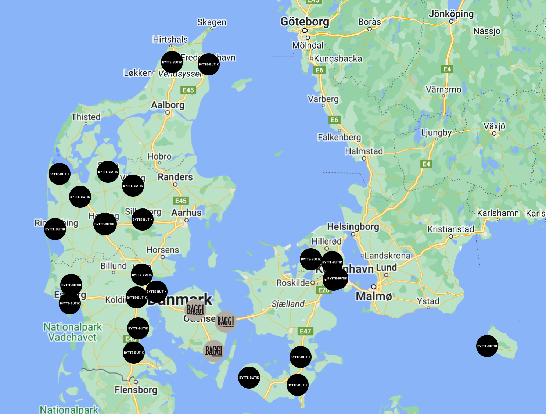Click the BAGGI marker over Odense label
Screen dimensions: 546x414
195,310
